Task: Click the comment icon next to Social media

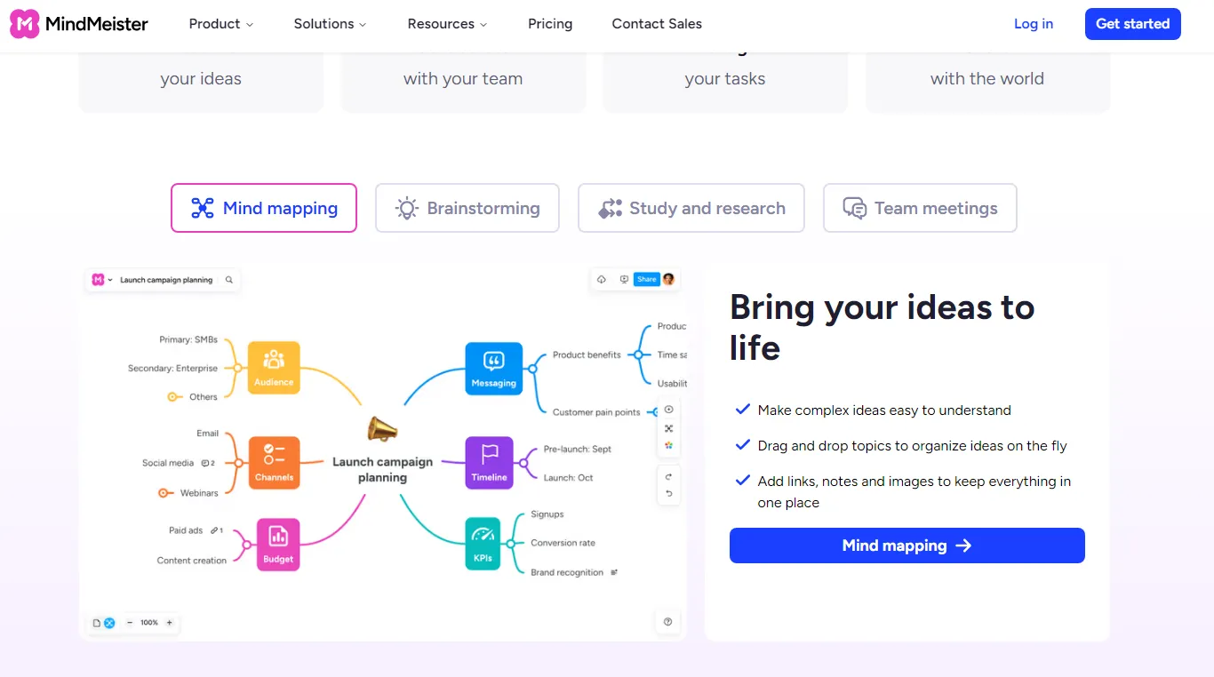Action: [205, 463]
